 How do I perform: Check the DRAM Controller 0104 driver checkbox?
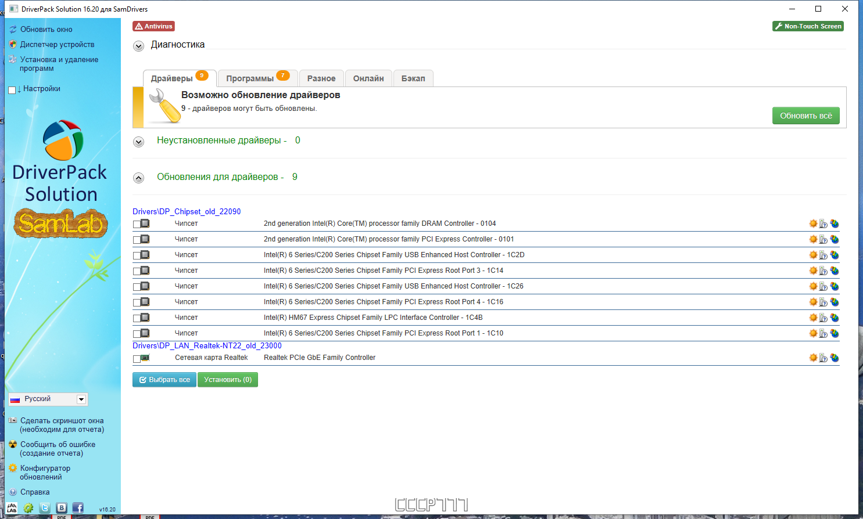click(x=137, y=224)
